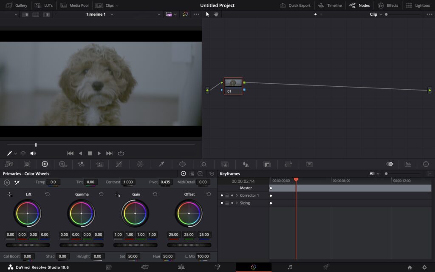Open the HDR color wheels palette
The height and width of the screenshot is (272, 435).
(63, 164)
